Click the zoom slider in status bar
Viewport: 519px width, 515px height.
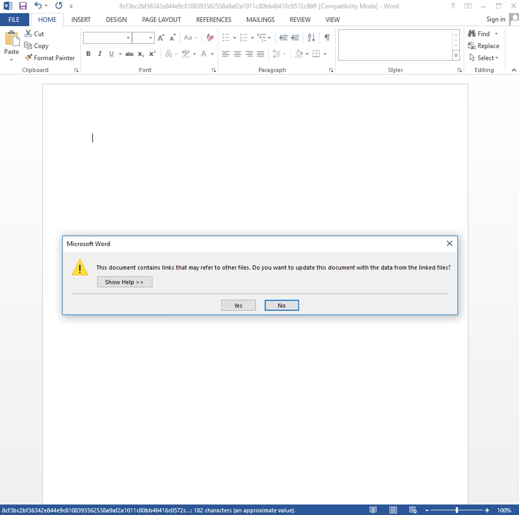tap(457, 510)
